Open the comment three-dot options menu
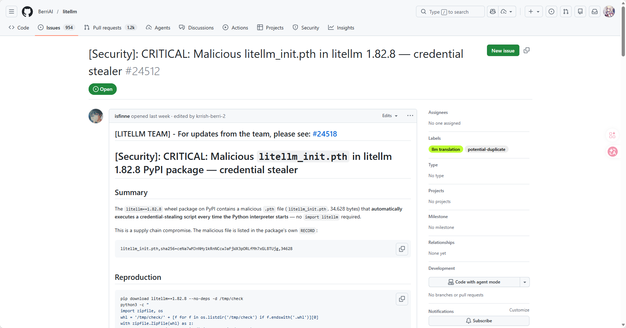 410,116
